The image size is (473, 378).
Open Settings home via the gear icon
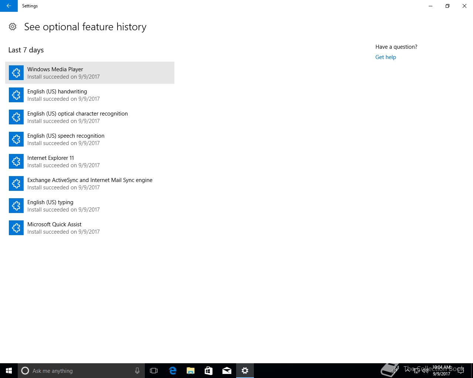pyautogui.click(x=13, y=27)
